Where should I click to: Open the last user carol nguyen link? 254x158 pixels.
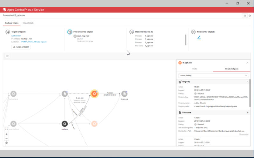point(34,42)
